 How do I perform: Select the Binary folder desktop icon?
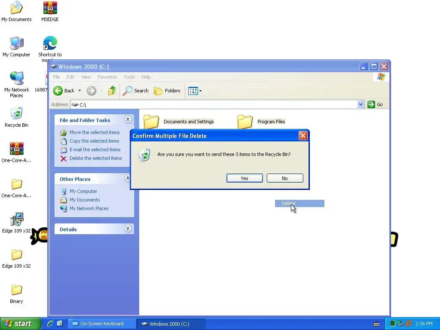pos(16,290)
